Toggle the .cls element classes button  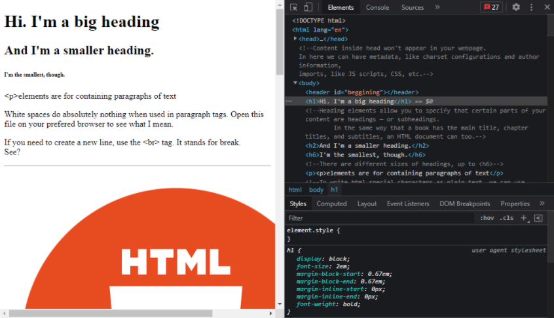507,218
